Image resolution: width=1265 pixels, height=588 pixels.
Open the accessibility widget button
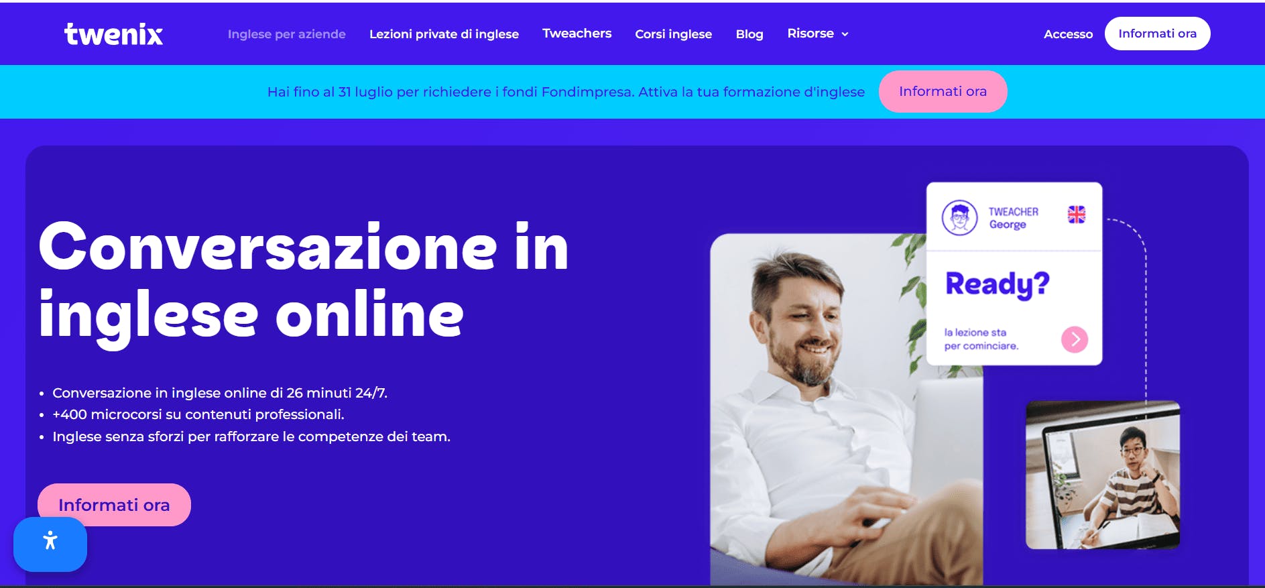(x=50, y=544)
